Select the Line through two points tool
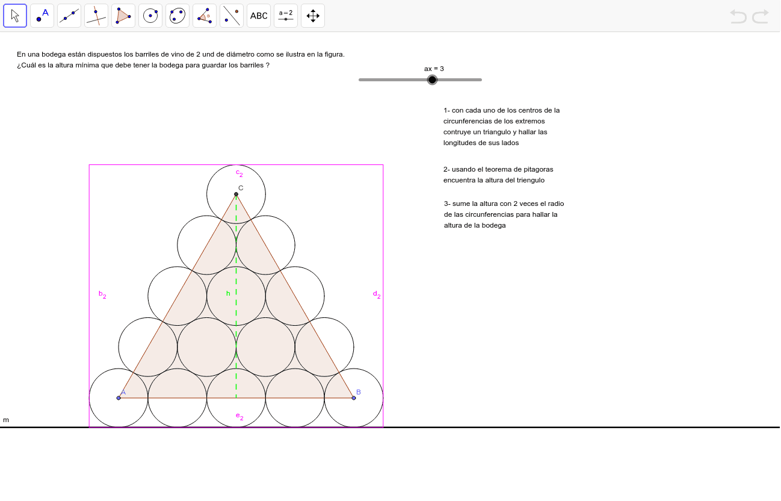781x501 pixels. tap(69, 16)
